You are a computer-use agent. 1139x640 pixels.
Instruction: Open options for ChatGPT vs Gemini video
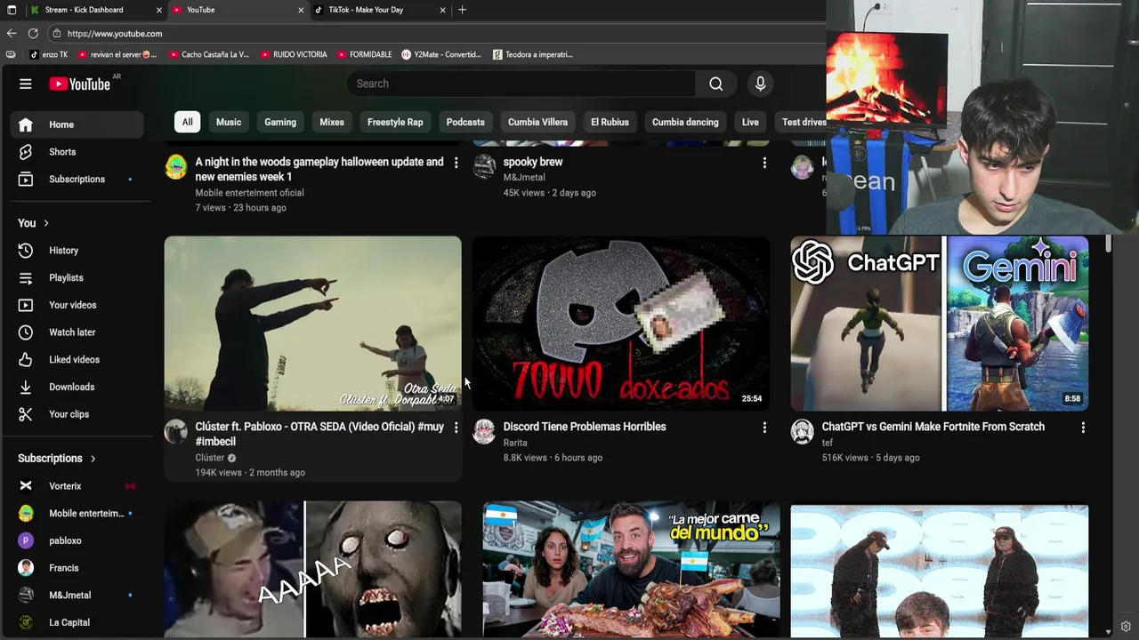coord(1083,428)
